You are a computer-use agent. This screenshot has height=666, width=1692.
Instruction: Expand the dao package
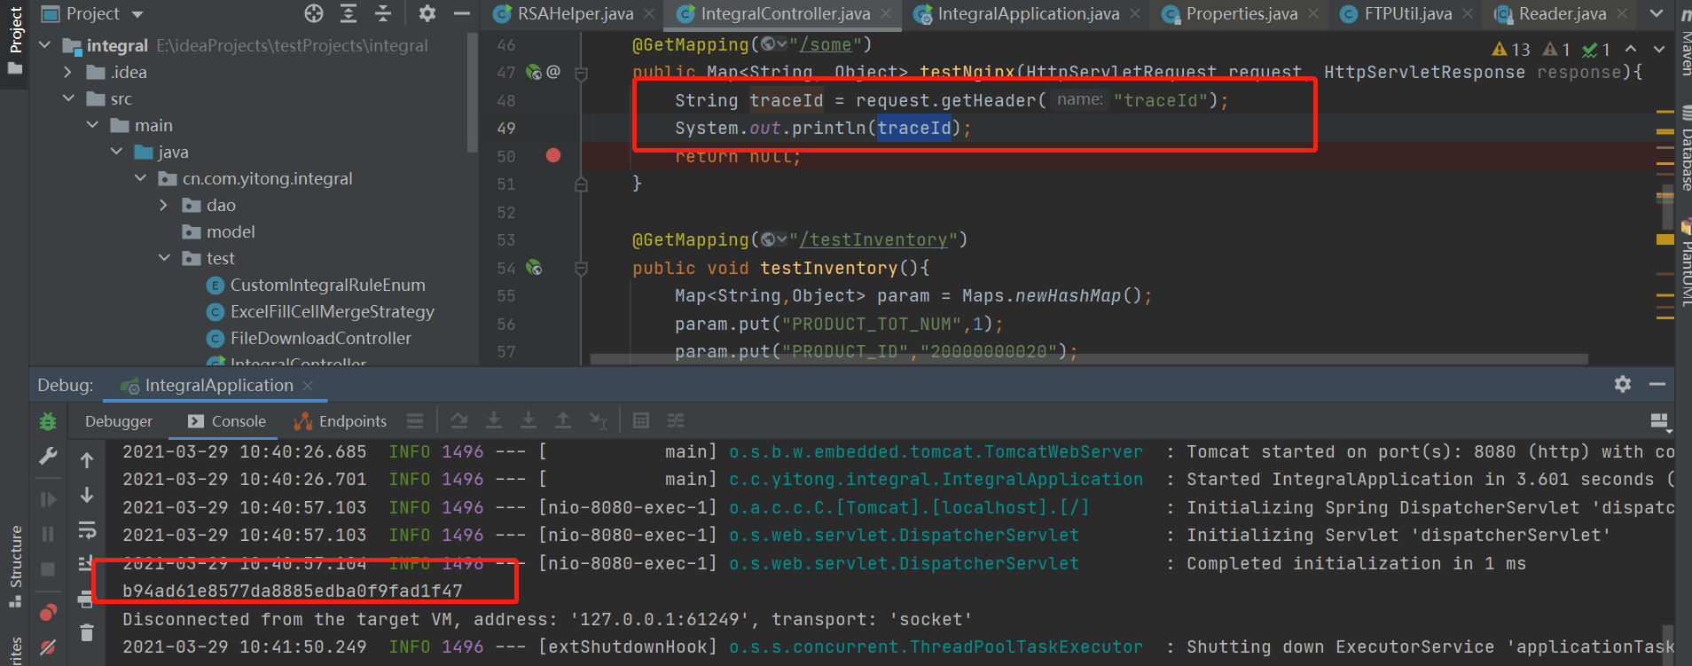click(x=163, y=205)
